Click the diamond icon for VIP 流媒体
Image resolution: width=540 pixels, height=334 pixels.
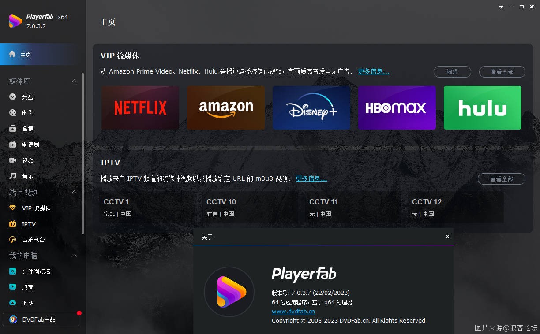pos(13,208)
